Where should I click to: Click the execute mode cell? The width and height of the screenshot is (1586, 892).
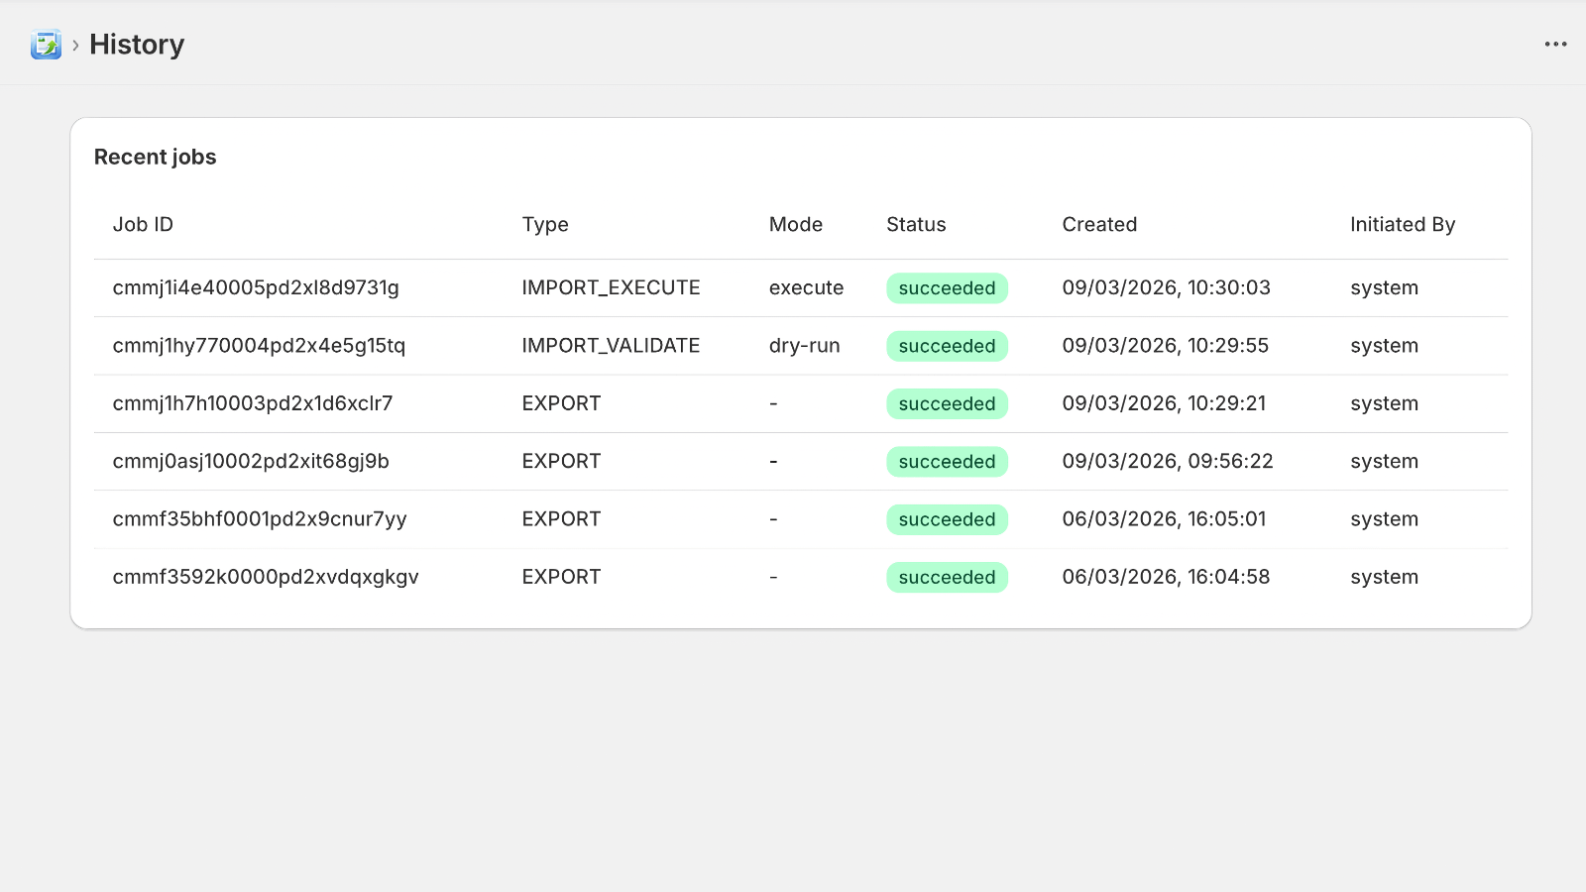click(x=806, y=288)
